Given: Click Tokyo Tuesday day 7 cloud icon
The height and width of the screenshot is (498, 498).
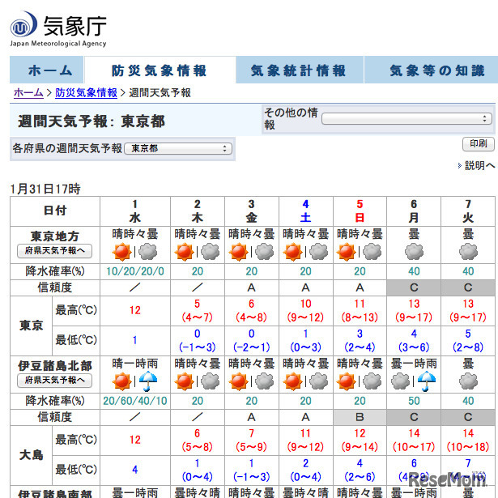Looking at the screenshot, I should pyautogui.click(x=468, y=252).
